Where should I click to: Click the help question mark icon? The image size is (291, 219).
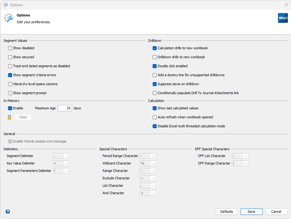tap(8, 212)
